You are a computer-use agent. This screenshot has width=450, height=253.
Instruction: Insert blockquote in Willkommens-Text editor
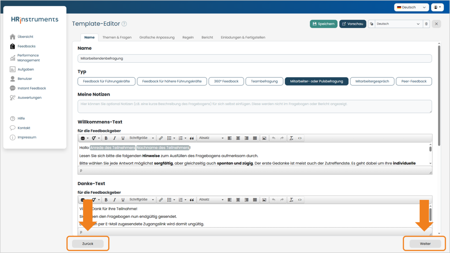click(x=192, y=138)
